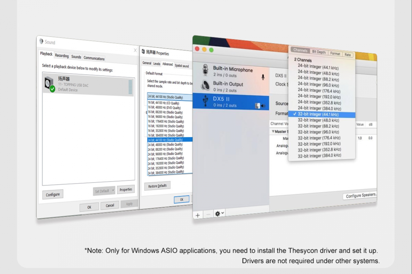
Task: Click the Configure button in Sound dialog
Action: (53, 195)
